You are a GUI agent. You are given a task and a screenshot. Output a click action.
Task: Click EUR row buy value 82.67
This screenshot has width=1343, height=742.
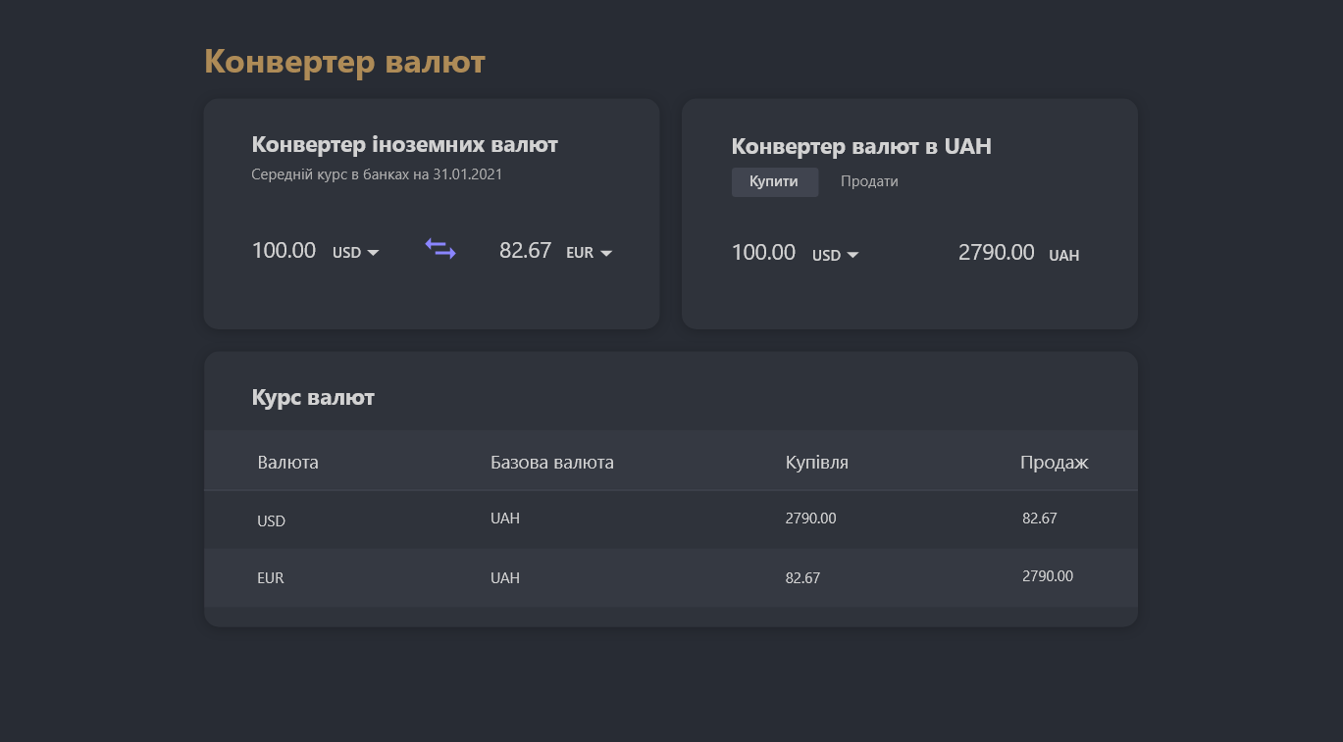(x=802, y=578)
